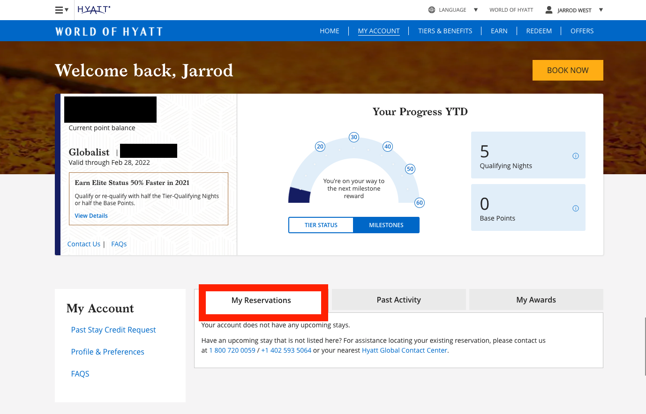Viewport: 646px width, 414px height.
Task: Switch to the Past Activity tab
Action: [x=399, y=300]
